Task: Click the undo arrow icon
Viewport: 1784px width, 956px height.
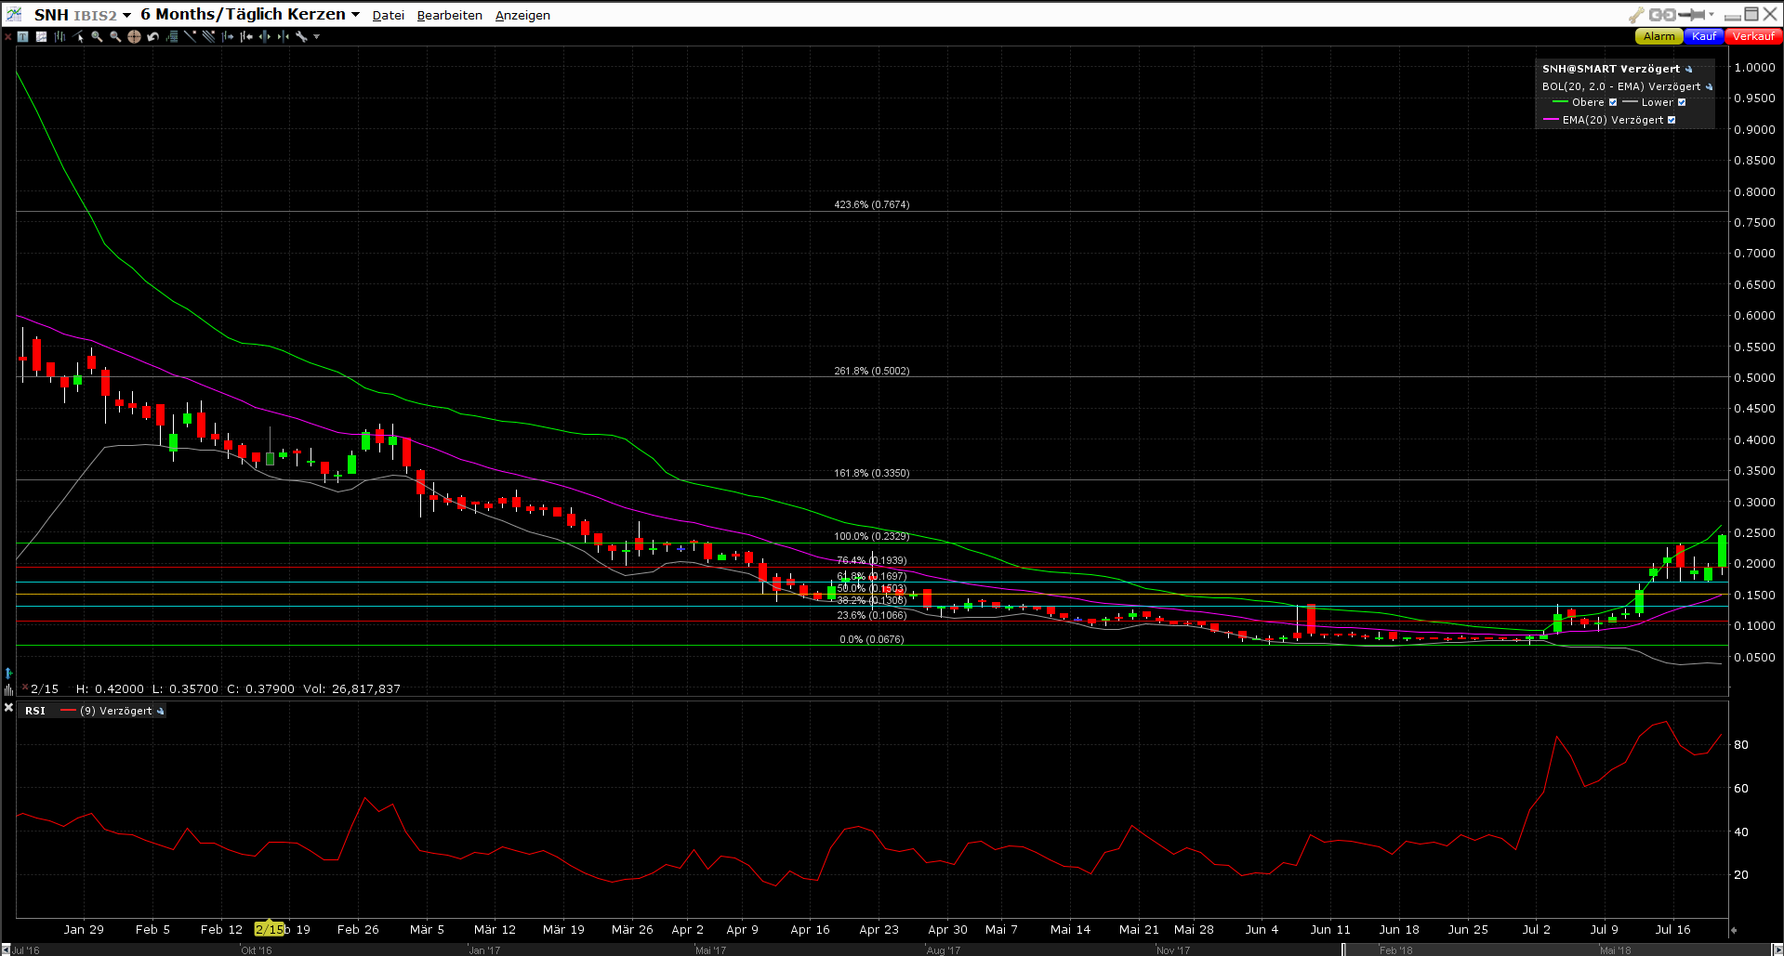Action: [x=152, y=37]
